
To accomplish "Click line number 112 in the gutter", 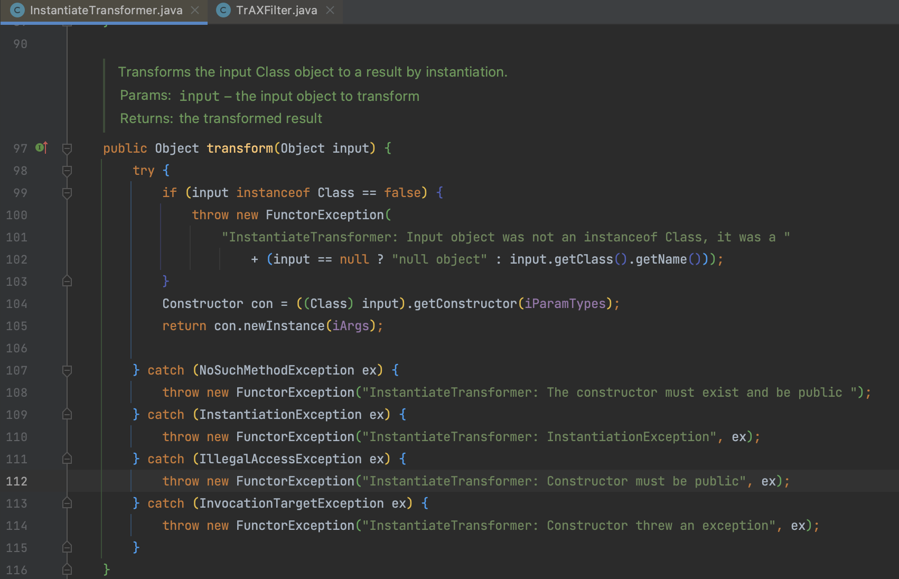I will click(17, 481).
